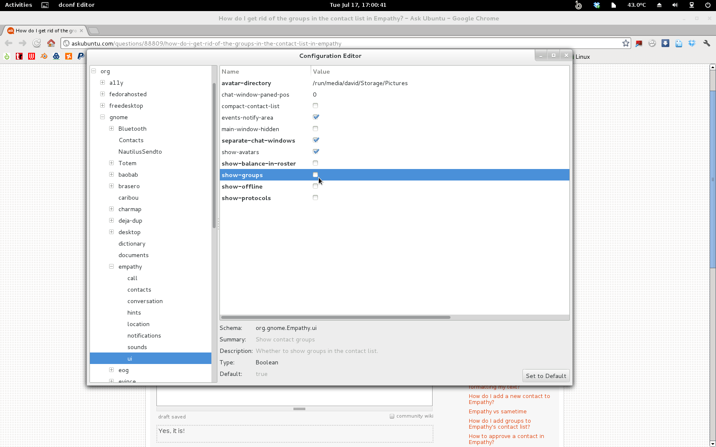Open the blue interlocked-rings bookmark icon
Image resolution: width=716 pixels, height=447 pixels.
pos(56,56)
